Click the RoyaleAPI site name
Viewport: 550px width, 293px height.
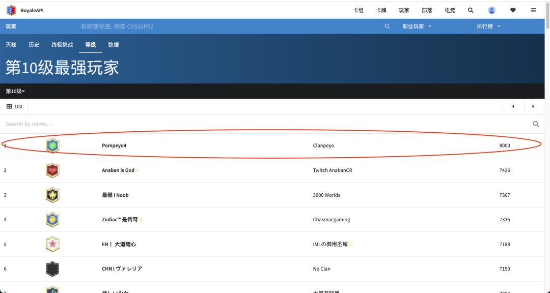pos(32,11)
